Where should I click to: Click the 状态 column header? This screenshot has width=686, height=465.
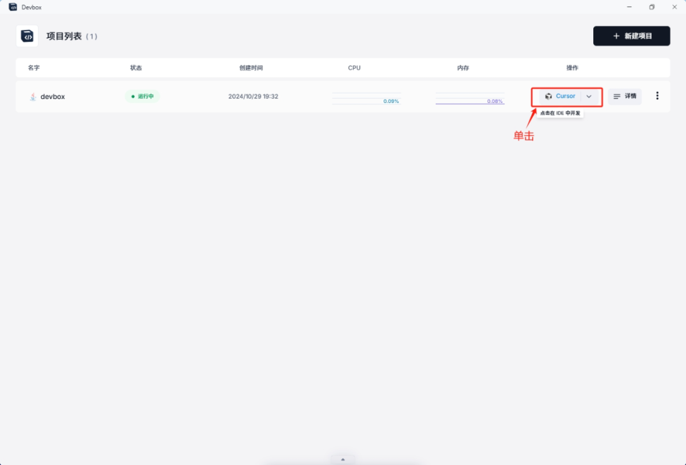[136, 68]
